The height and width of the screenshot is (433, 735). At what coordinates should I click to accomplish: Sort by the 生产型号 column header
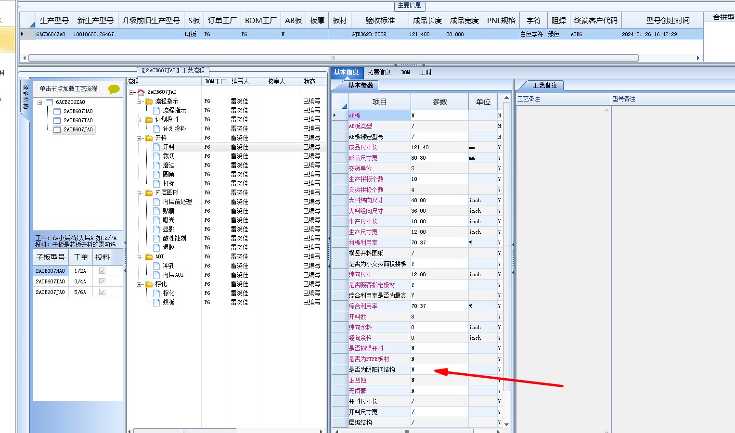[x=54, y=20]
